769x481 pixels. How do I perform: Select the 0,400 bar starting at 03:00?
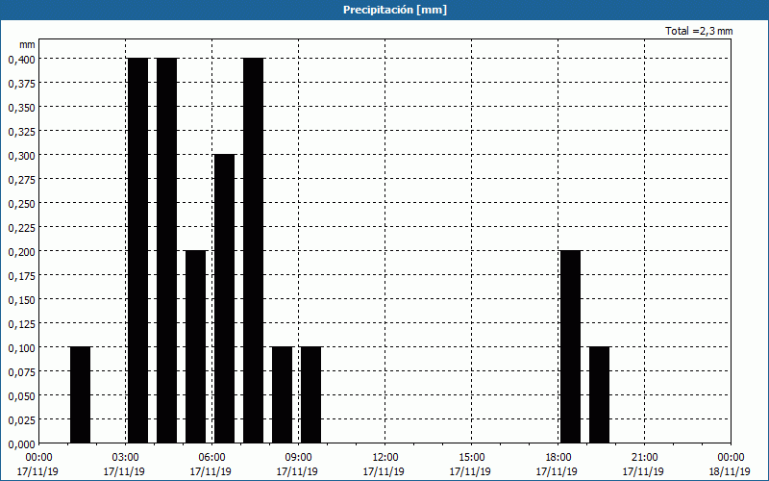pos(137,251)
